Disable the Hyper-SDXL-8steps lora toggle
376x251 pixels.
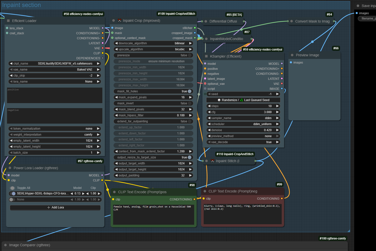13,193
